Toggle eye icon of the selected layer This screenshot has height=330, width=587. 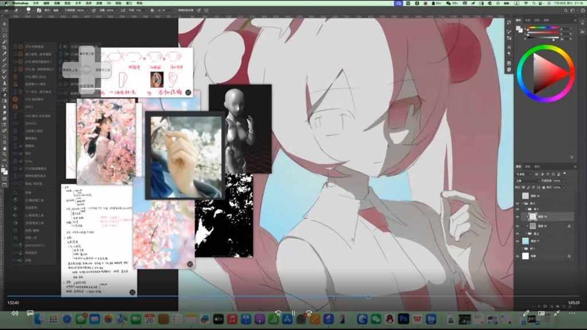517,217
